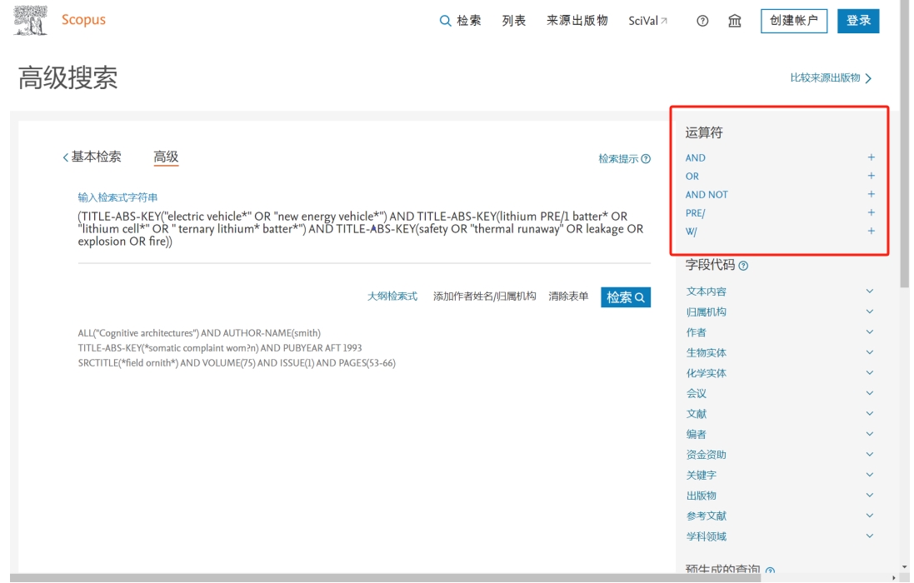Click the blue 检索 search button
This screenshot has width=914, height=583.
pyautogui.click(x=626, y=297)
